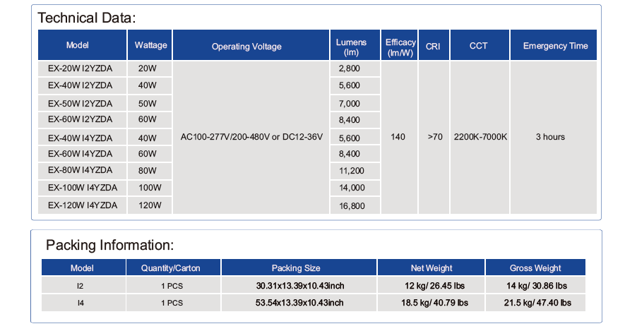Click the 12 kg/ 26.45 lbs net weight
Image resolution: width=637 pixels, height=331 pixels.
point(434,286)
